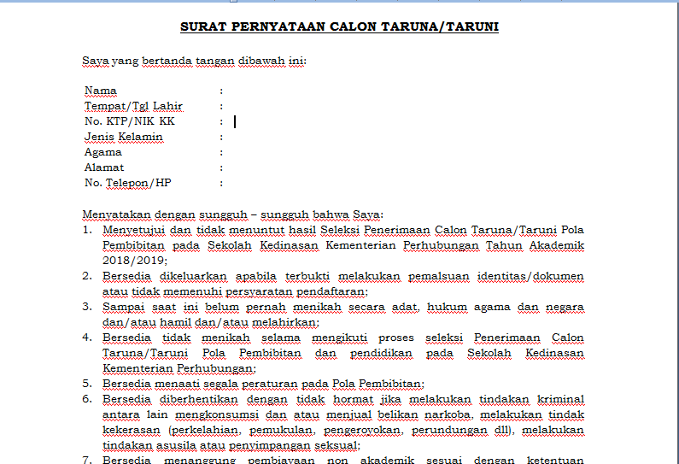Click the 'No. Telepon/HP' field label
Viewport: 679px width, 464px height.
[x=128, y=183]
